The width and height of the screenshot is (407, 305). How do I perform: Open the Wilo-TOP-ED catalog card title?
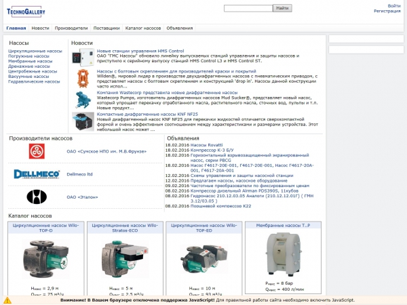point(203,228)
